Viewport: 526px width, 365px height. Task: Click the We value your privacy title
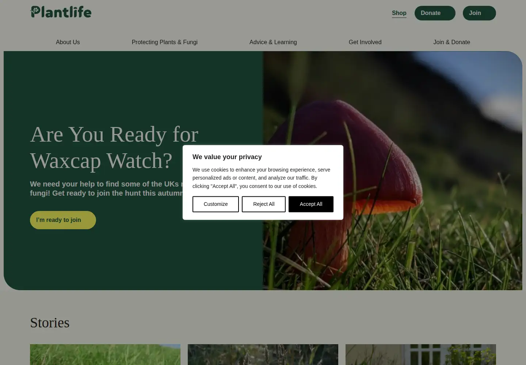point(227,157)
